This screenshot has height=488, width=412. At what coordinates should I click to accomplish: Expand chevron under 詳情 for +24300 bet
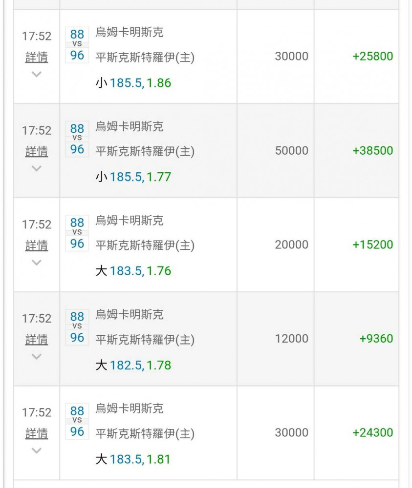point(37,450)
